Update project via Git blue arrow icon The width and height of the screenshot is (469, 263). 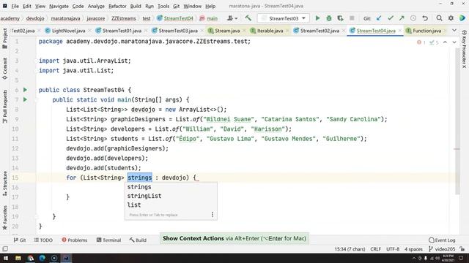click(x=379, y=18)
